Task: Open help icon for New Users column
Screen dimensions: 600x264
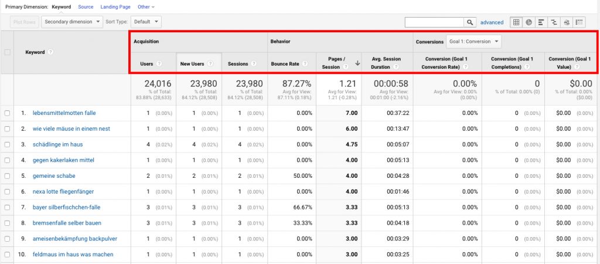Action: tap(210, 64)
